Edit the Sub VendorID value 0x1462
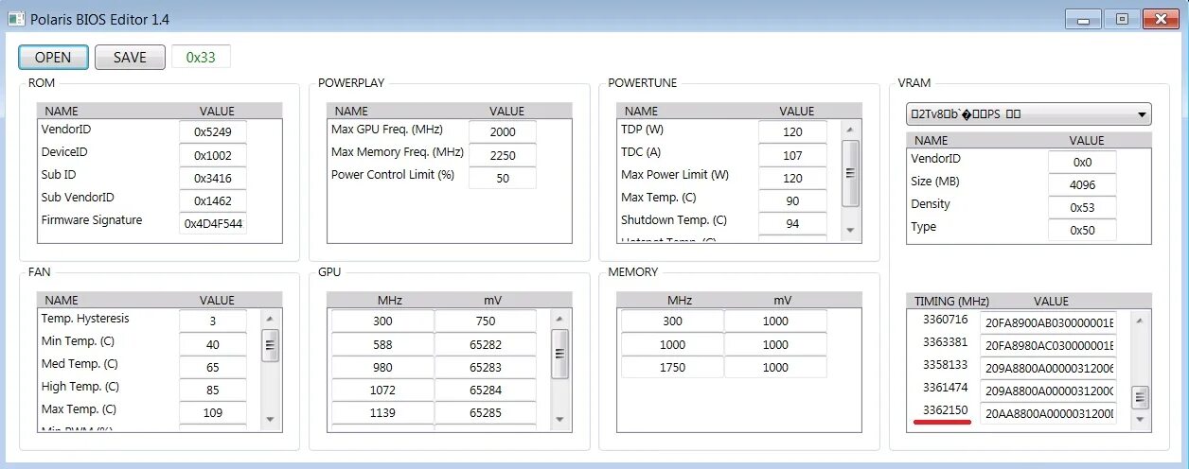 [213, 200]
